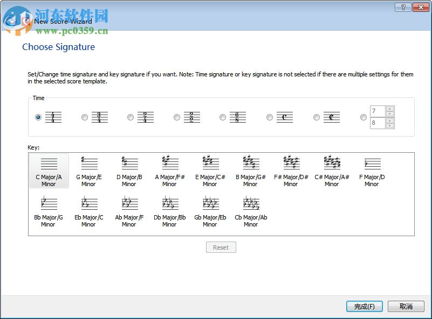
Task: Select the cut time signature option
Action: click(316, 117)
